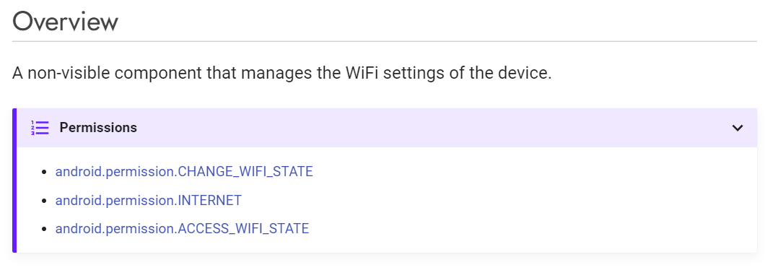
Task: Open the android.permission.INTERNET link
Action: click(x=149, y=201)
